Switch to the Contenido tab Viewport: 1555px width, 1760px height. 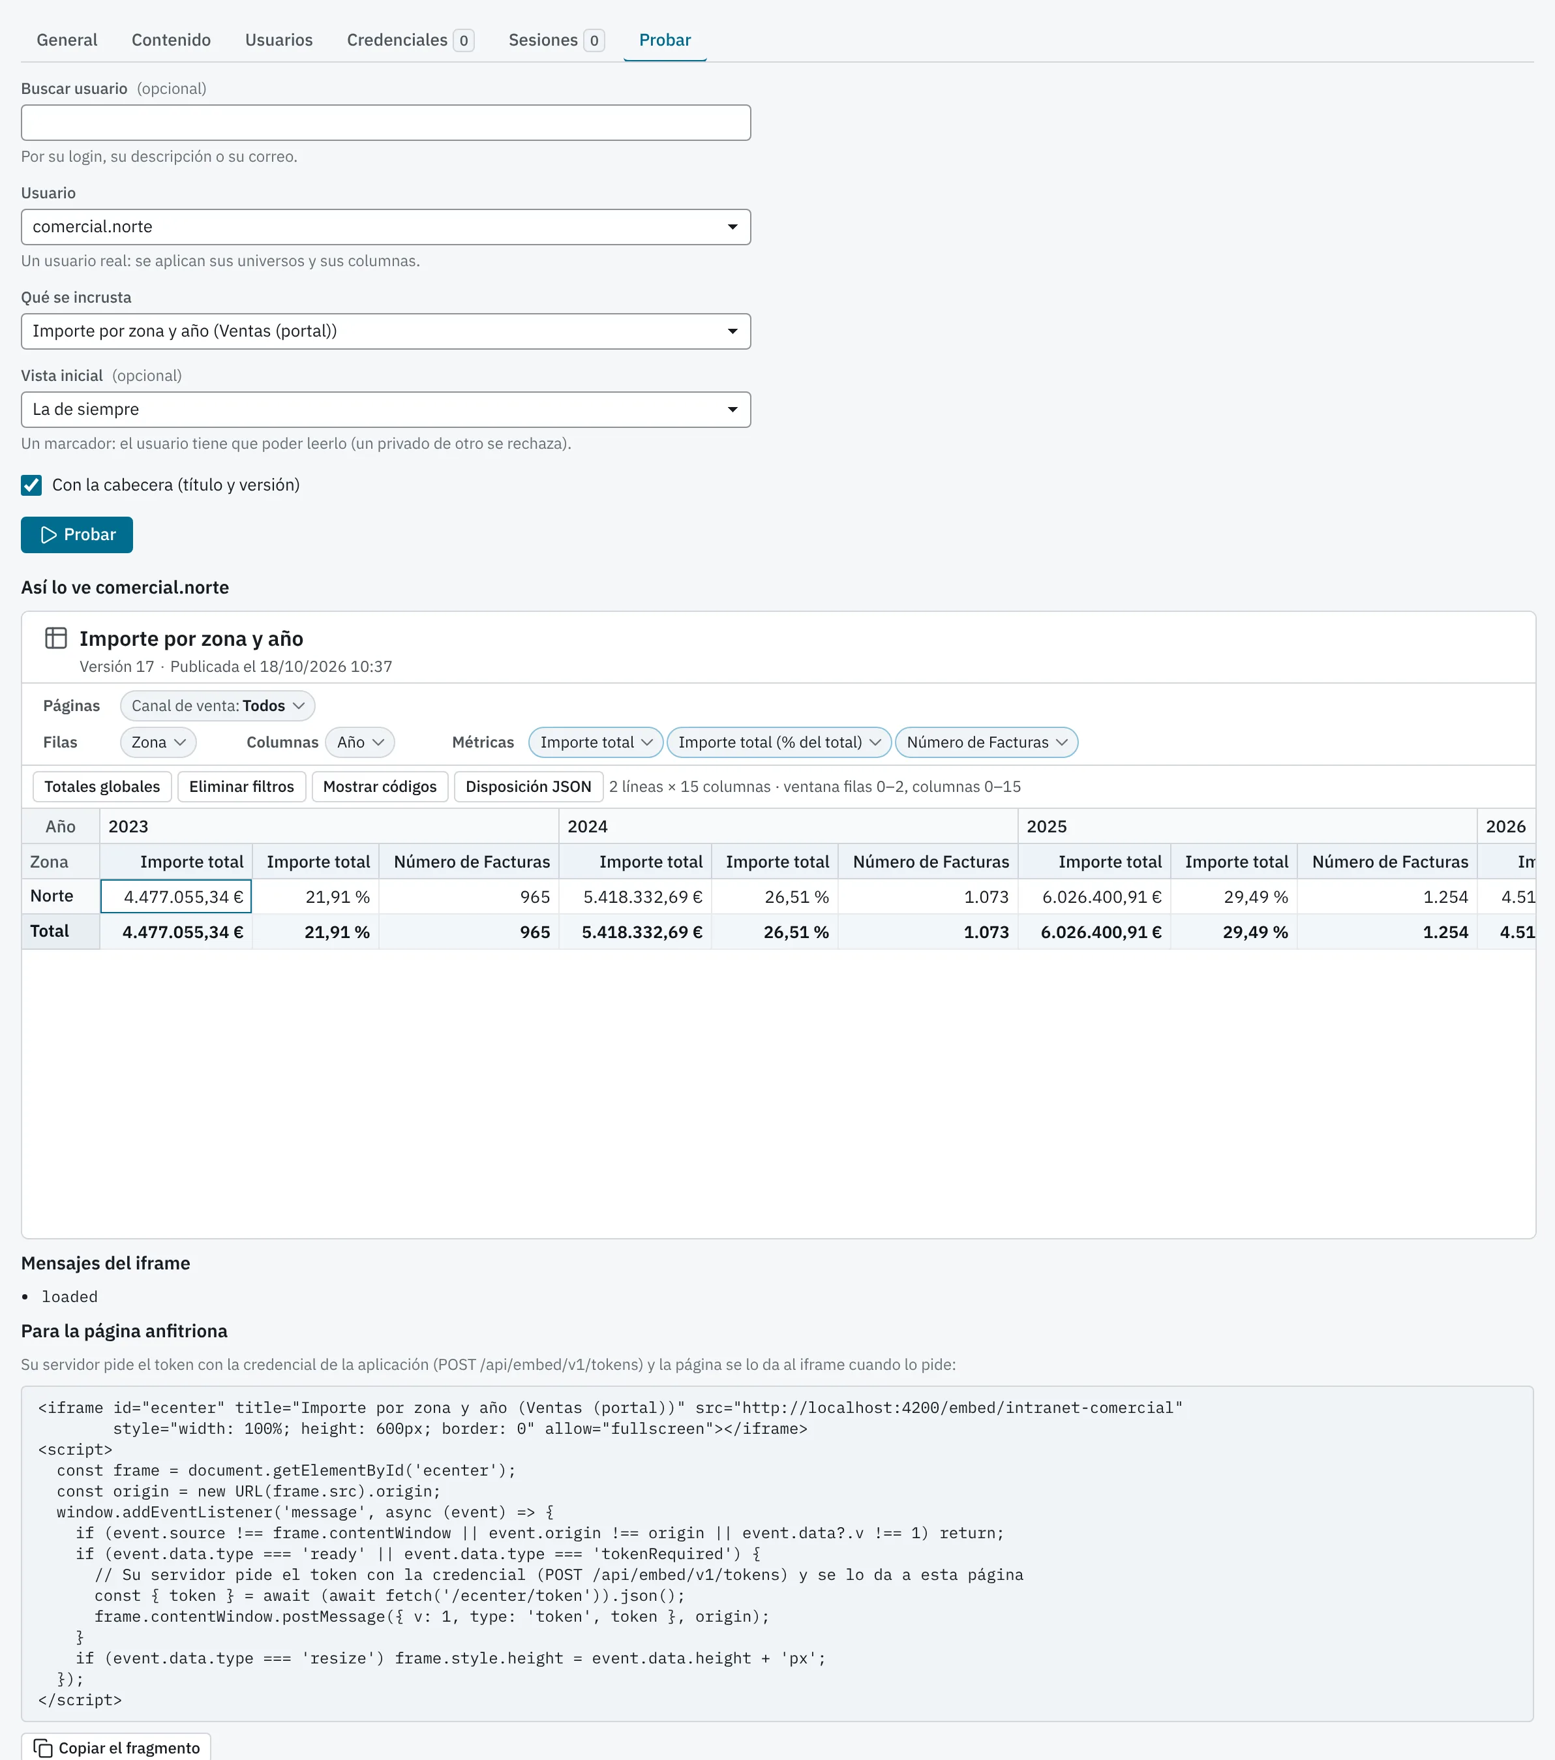pos(172,40)
